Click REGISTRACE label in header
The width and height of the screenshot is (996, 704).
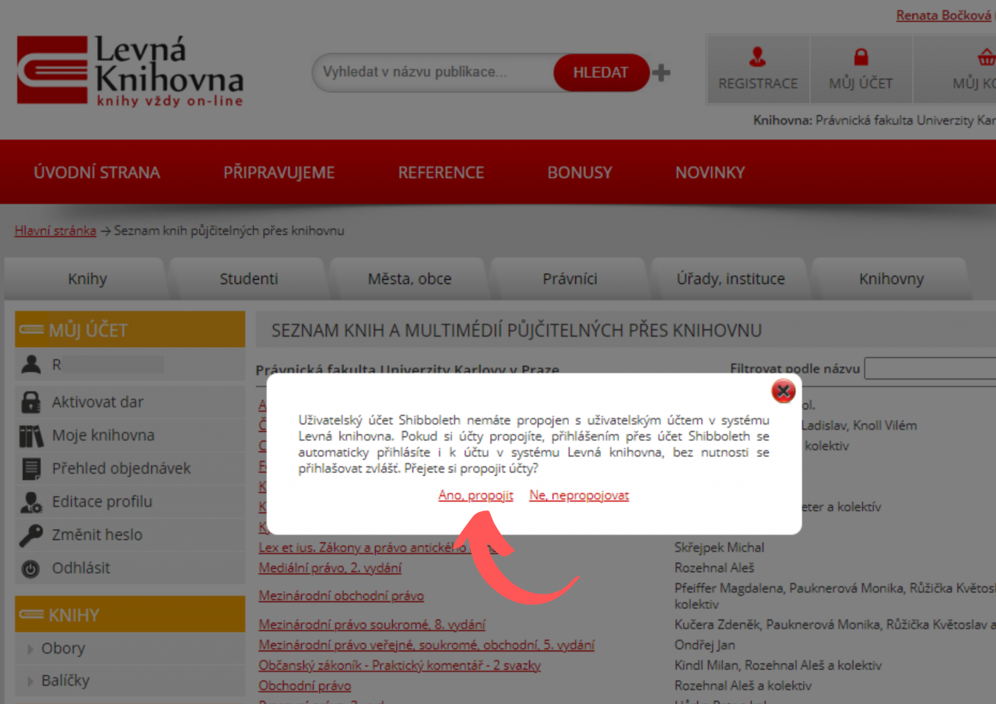[x=758, y=83]
